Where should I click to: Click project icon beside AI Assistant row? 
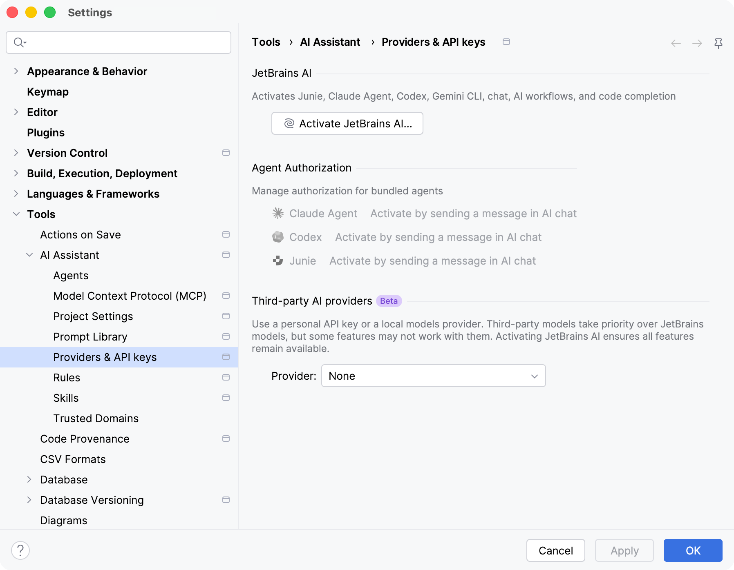(226, 255)
